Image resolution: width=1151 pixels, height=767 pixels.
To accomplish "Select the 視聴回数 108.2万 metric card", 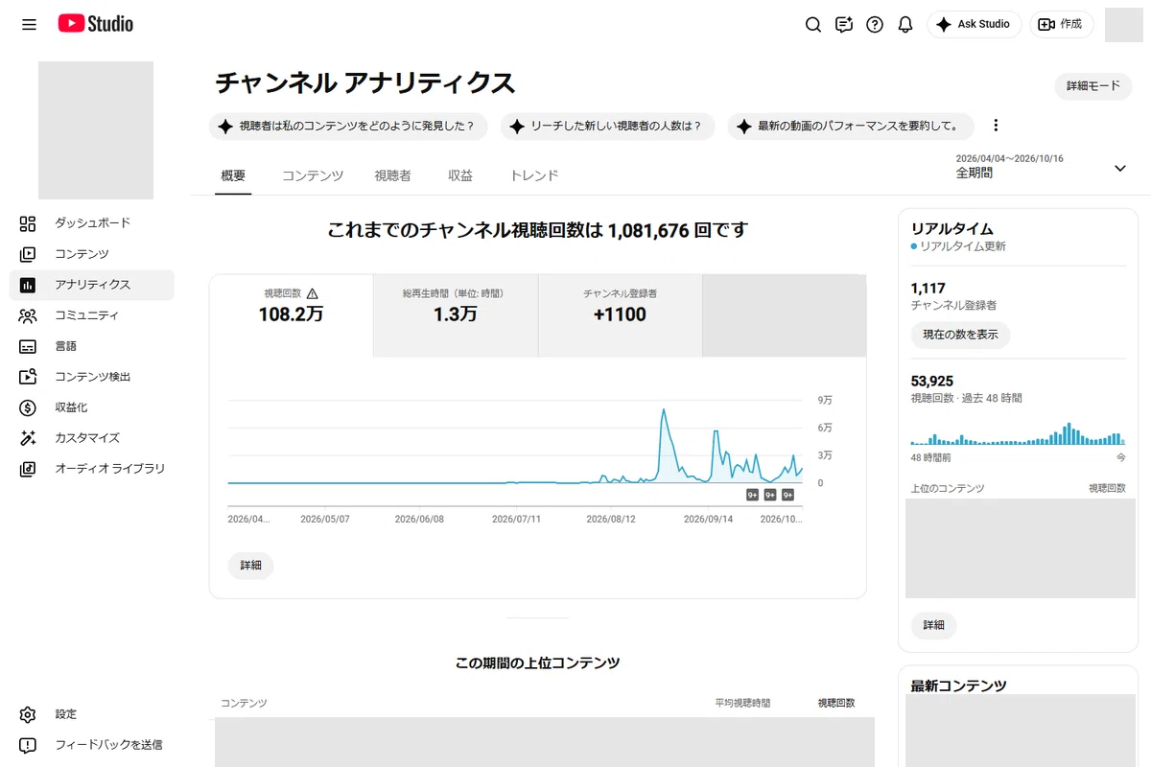I will point(291,315).
